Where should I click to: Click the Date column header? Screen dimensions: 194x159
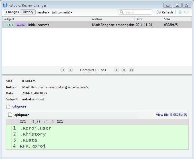149,19
